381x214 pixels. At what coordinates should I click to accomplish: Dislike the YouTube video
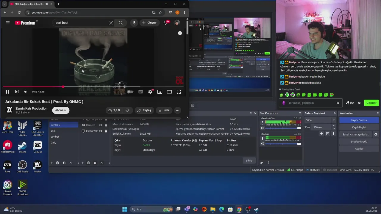[x=127, y=110]
